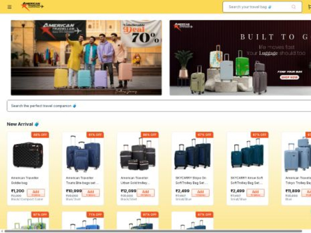Click the horizontal scrollbar at bottom

click(x=153, y=231)
